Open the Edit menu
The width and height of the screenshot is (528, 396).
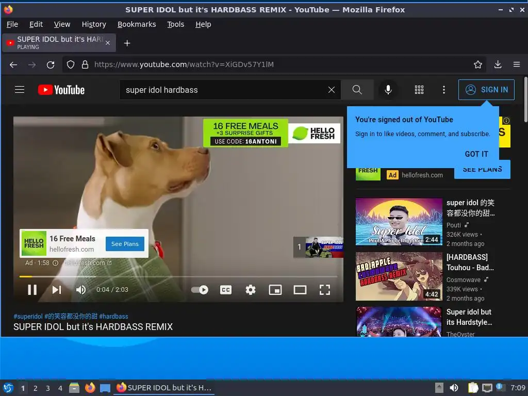tap(36, 24)
